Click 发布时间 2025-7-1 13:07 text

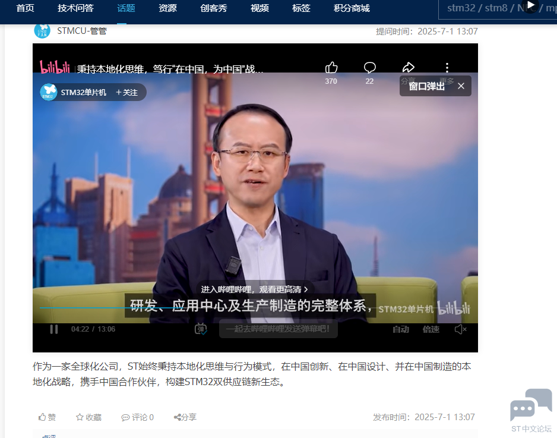pos(424,417)
